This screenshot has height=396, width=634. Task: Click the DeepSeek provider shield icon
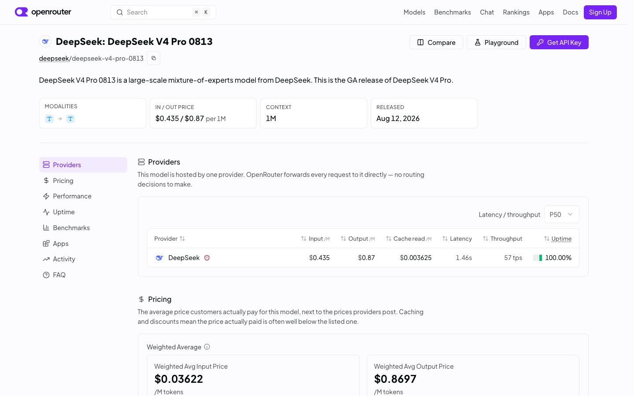click(207, 258)
